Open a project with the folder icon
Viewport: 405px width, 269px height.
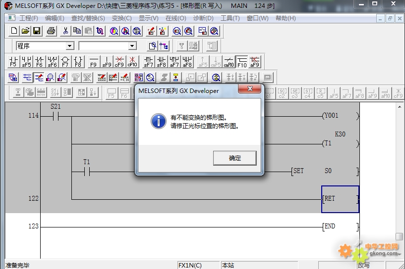pos(25,31)
